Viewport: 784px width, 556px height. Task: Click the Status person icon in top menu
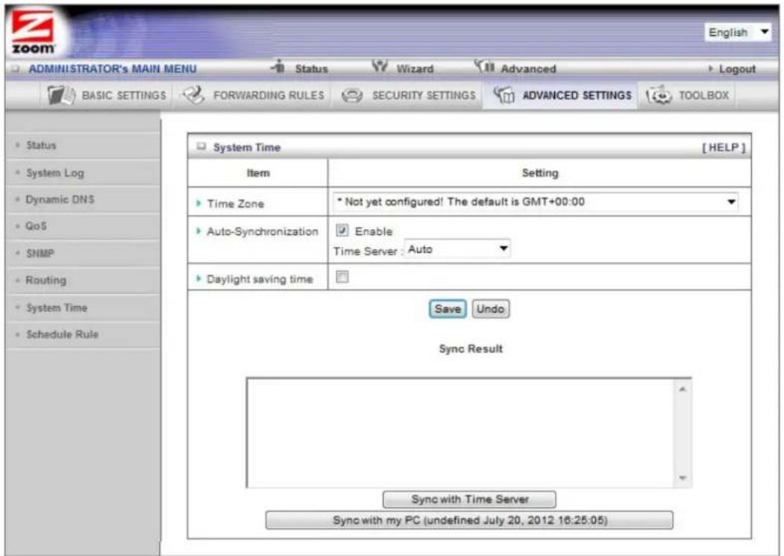[278, 66]
